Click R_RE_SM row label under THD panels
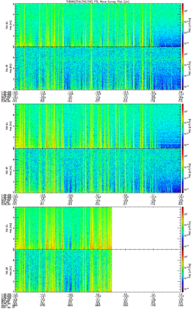 (6, 204)
